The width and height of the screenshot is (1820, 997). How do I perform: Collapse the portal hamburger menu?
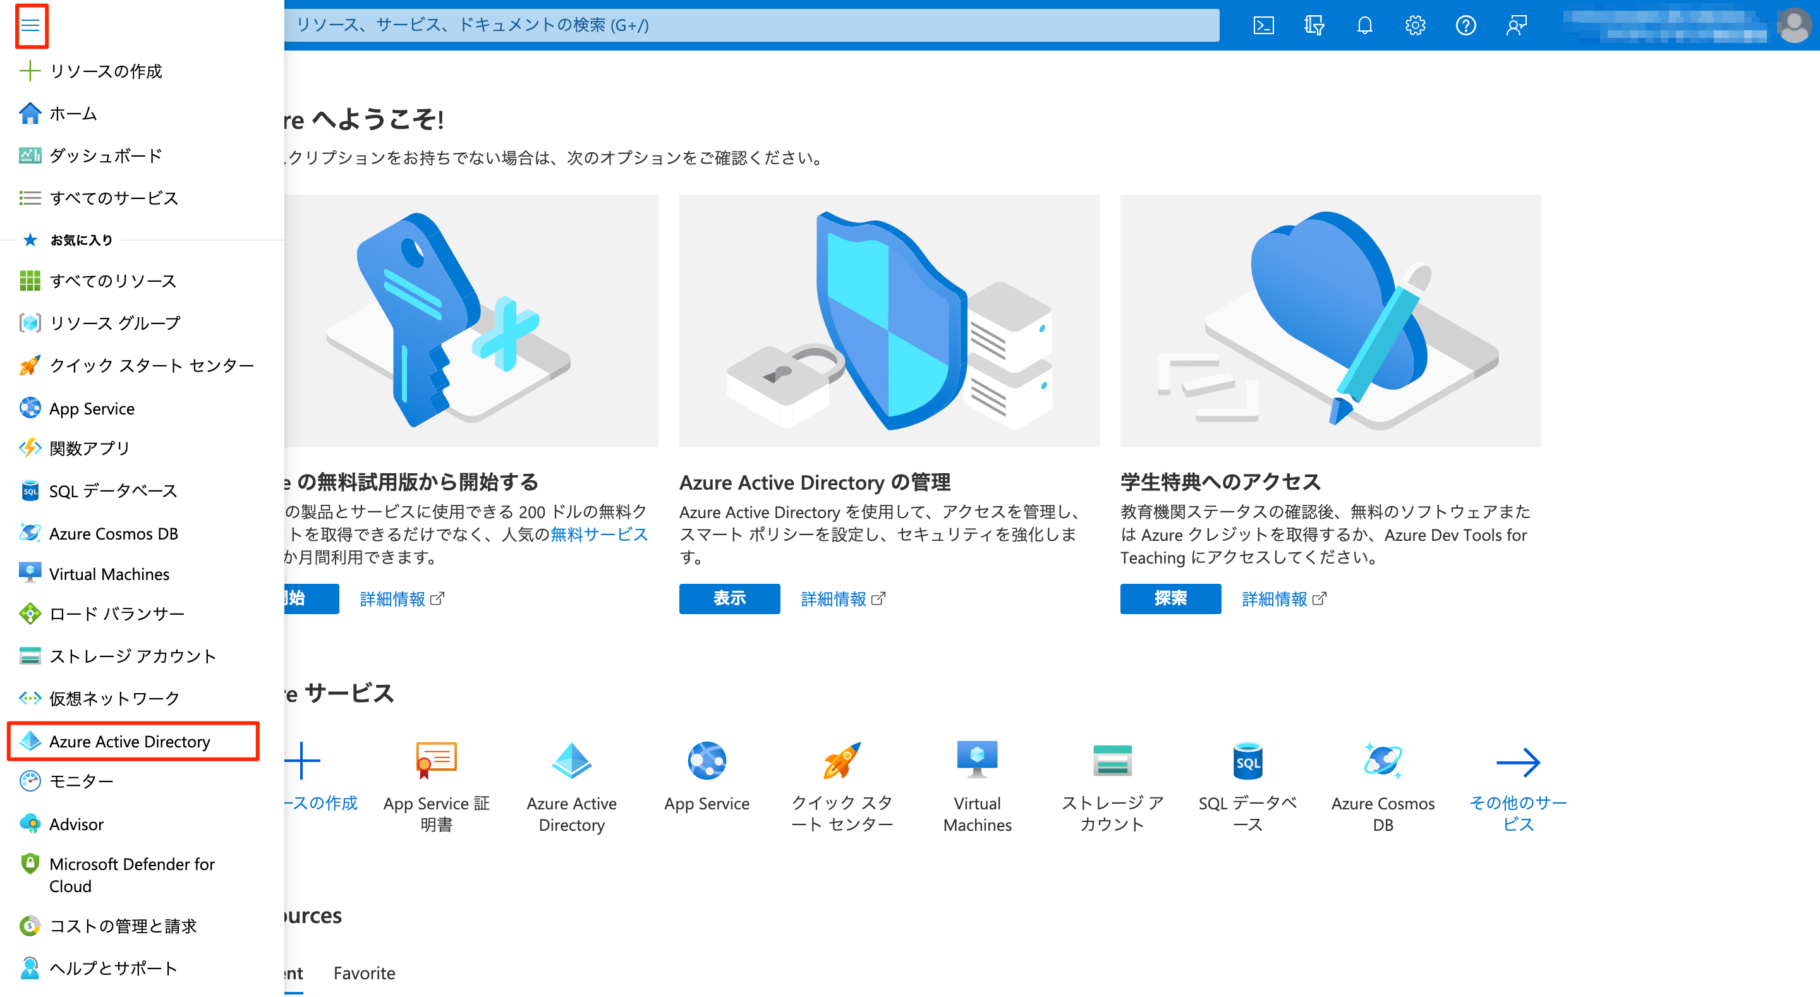coord(30,26)
